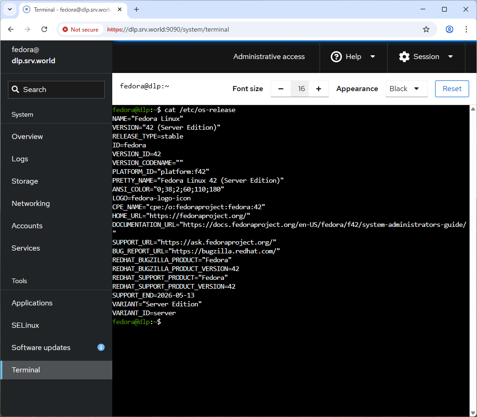The height and width of the screenshot is (417, 477).
Task: Reload the page with the refresh icon
Action: [44, 29]
